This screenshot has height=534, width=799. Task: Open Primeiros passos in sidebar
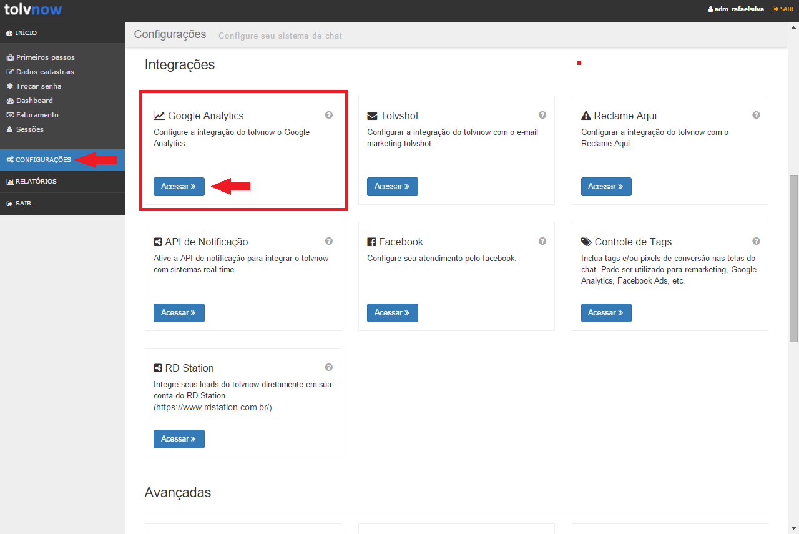tap(41, 57)
